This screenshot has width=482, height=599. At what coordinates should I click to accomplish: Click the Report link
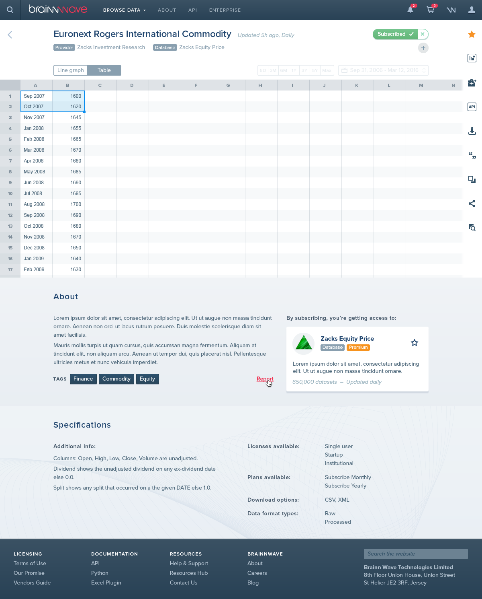click(265, 379)
